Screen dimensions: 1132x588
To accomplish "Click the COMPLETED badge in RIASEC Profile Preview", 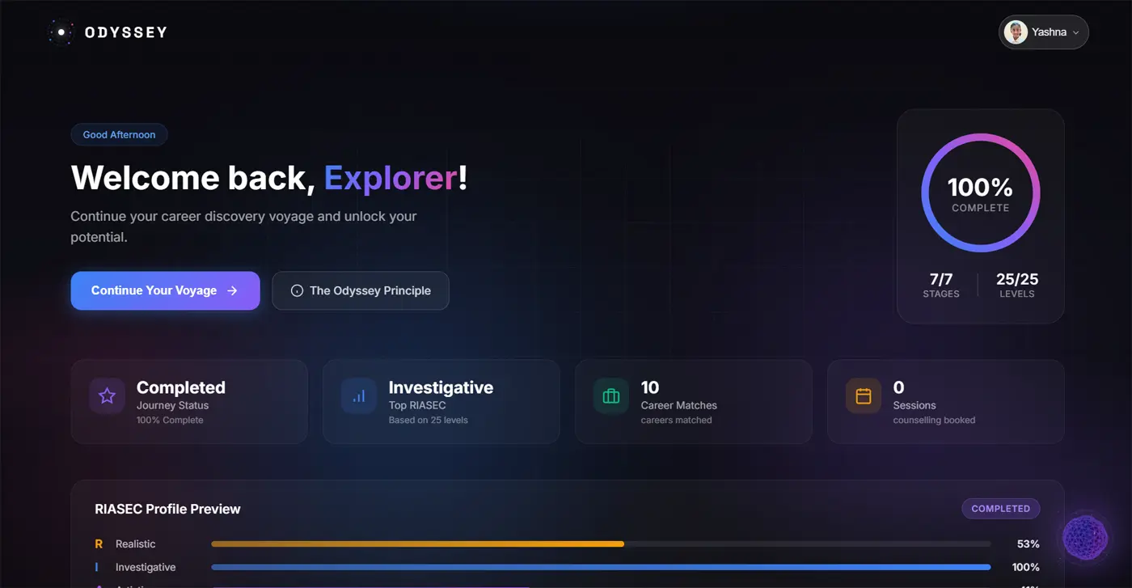I will click(1001, 509).
